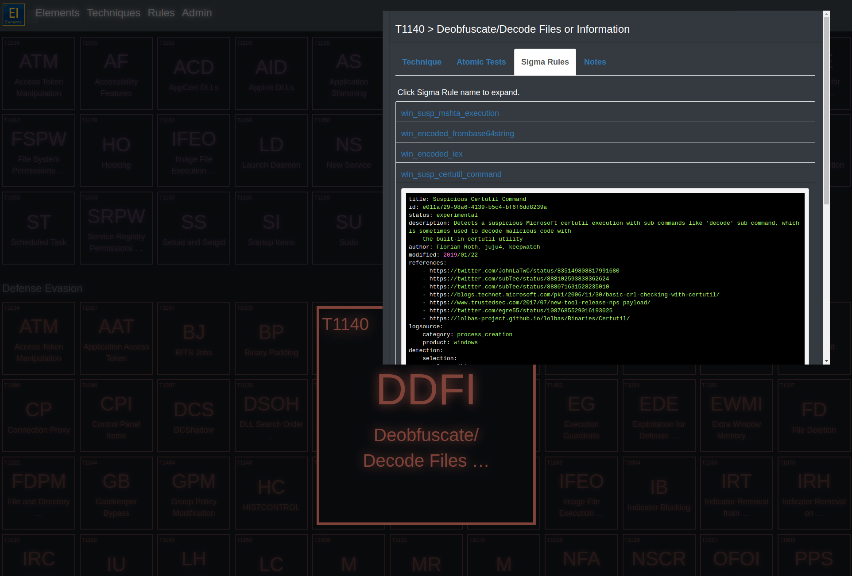
Task: Expand the win_susp_mshta_execution rule
Action: pyautogui.click(x=450, y=113)
